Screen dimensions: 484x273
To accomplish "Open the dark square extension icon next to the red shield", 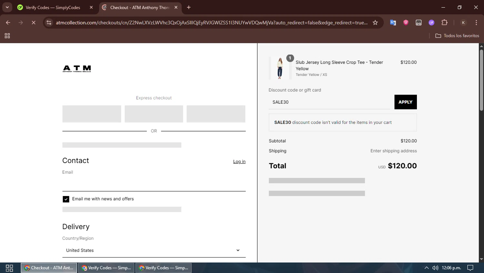I will [x=418, y=23].
